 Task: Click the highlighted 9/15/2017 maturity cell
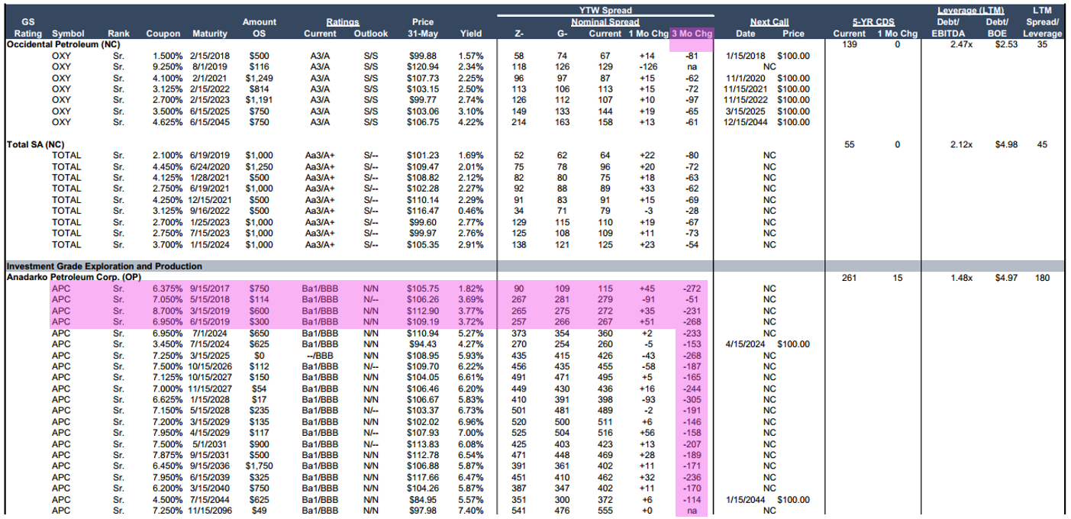coord(208,289)
